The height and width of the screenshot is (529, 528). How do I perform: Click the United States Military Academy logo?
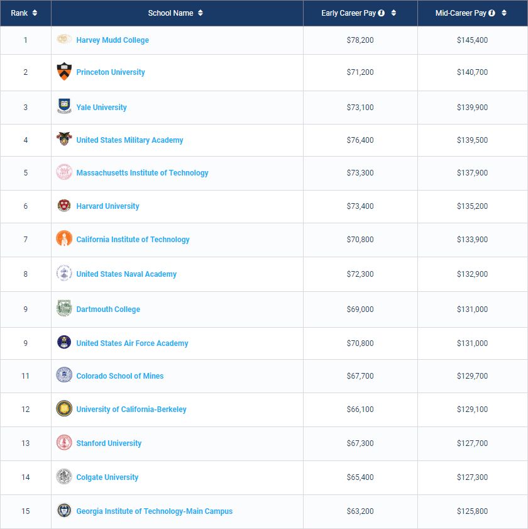tap(64, 138)
